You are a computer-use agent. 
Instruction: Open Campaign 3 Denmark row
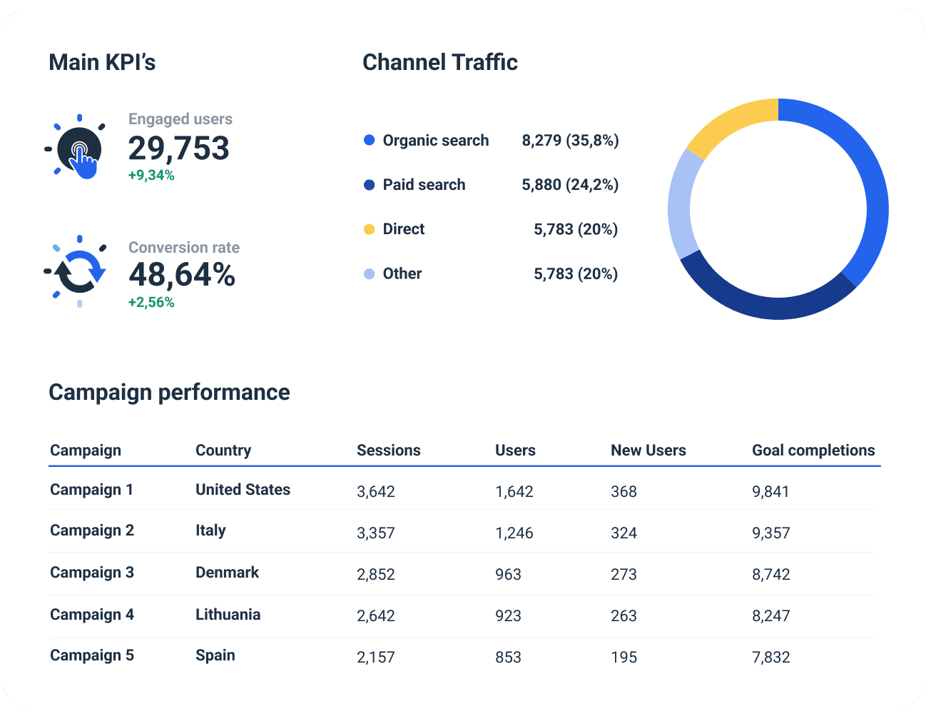(228, 572)
